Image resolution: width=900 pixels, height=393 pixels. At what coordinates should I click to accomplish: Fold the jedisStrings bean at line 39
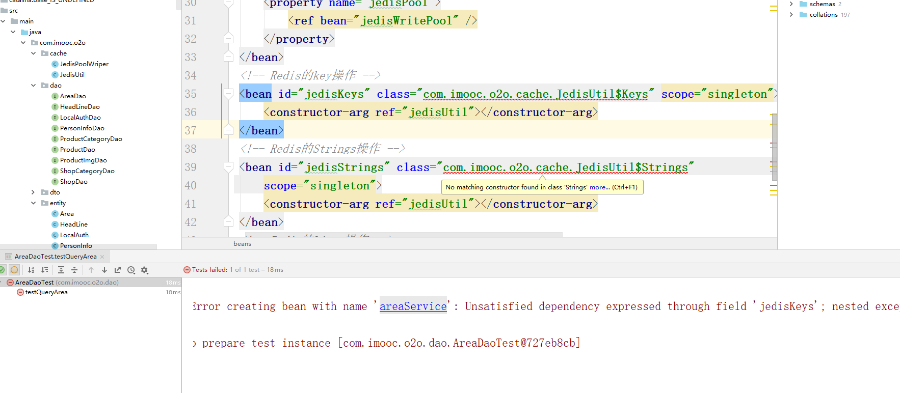tap(228, 167)
